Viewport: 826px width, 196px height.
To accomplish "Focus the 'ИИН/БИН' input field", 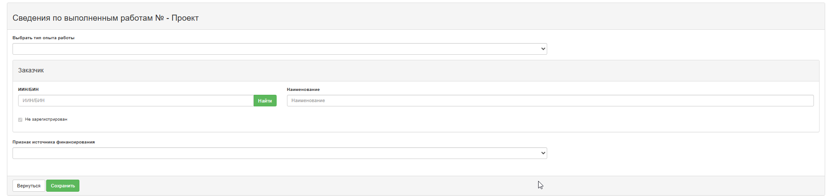I will (136, 100).
